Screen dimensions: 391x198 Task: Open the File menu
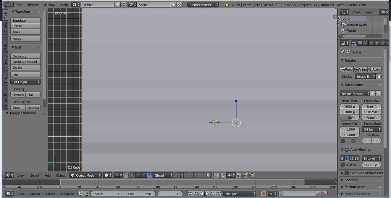pos(20,5)
